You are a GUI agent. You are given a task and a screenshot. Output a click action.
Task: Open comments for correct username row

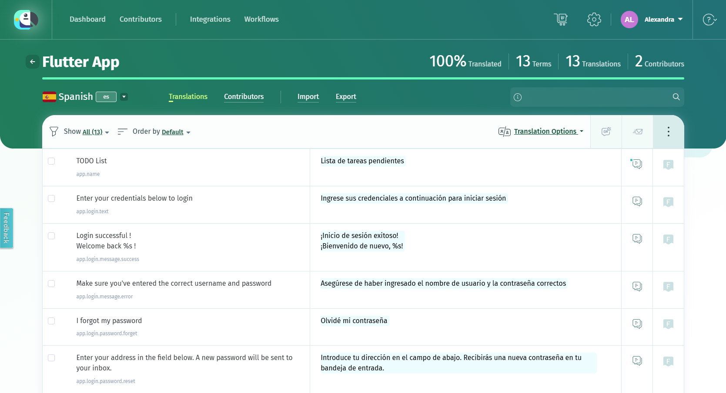pos(637,287)
